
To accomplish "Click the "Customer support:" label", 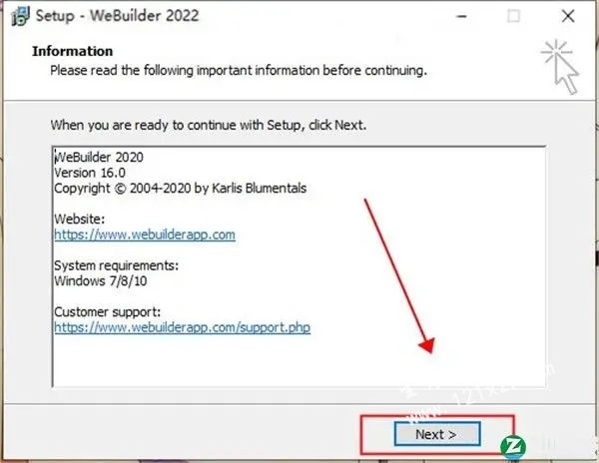I will 108,312.
